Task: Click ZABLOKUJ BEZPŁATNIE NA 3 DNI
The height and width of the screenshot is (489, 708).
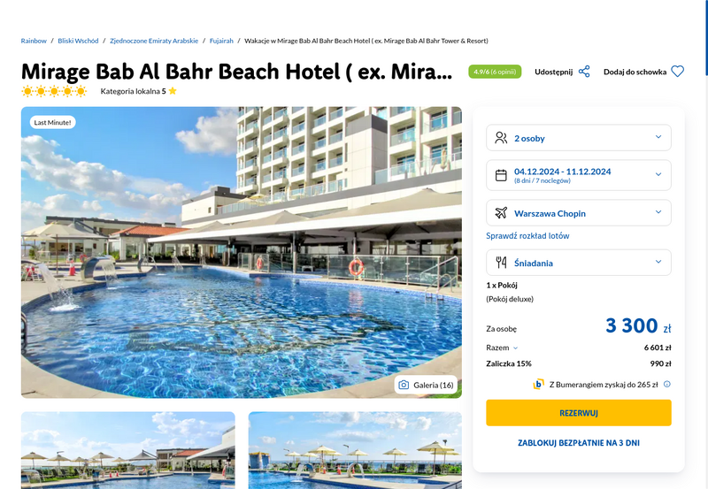Action: click(x=579, y=443)
